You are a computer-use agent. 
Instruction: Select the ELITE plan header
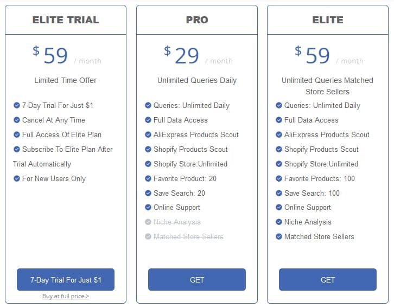[x=328, y=20]
